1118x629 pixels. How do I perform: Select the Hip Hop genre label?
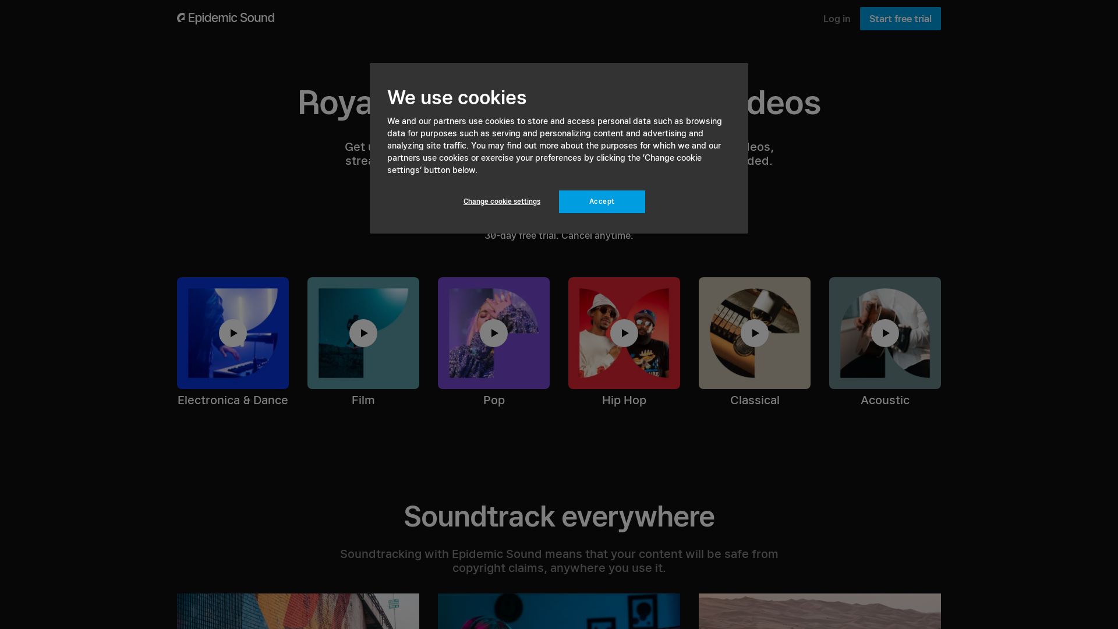[x=624, y=401]
